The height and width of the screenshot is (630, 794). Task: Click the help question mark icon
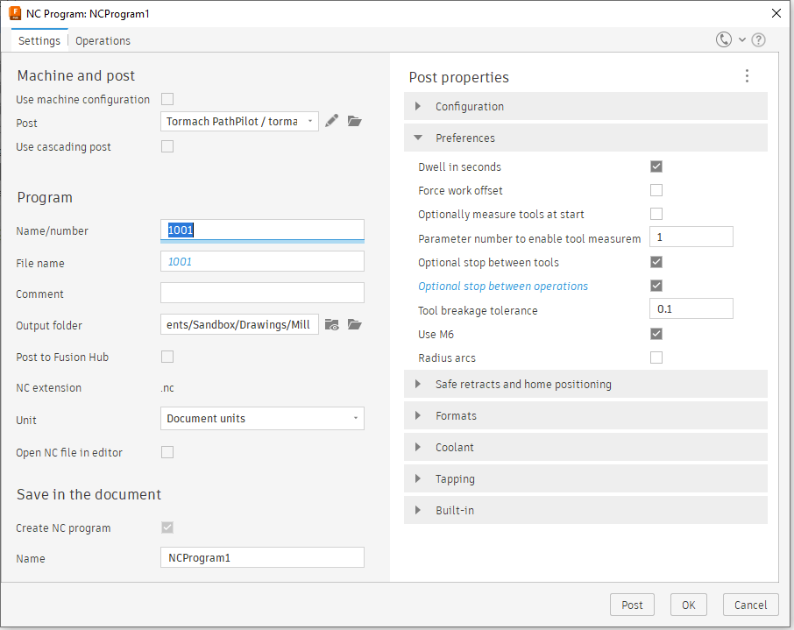[759, 40]
